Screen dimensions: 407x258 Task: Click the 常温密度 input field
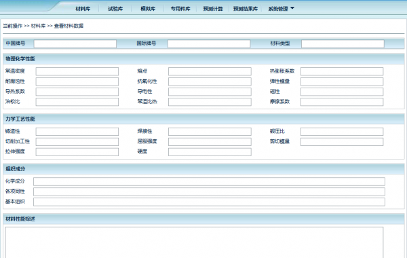pos(77,71)
